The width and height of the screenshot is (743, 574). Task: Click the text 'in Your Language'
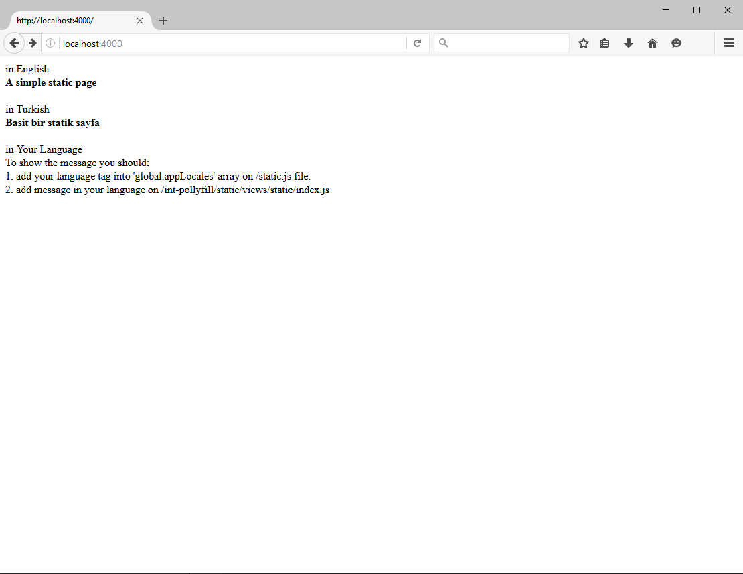pos(44,149)
